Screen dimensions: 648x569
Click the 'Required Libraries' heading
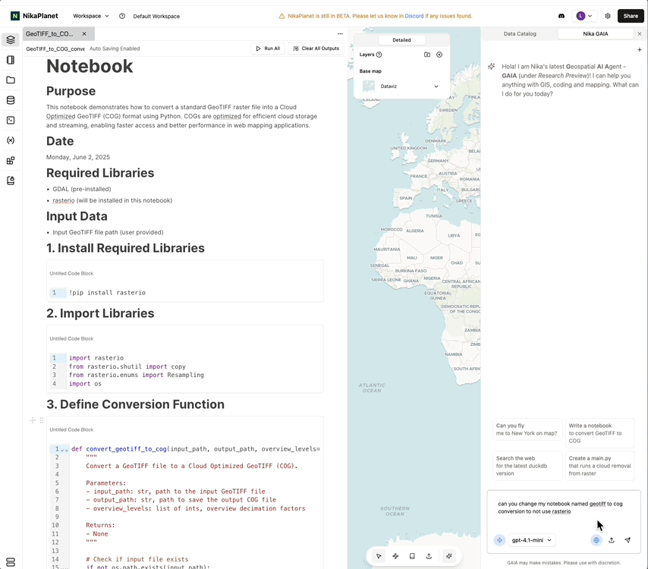[100, 173]
